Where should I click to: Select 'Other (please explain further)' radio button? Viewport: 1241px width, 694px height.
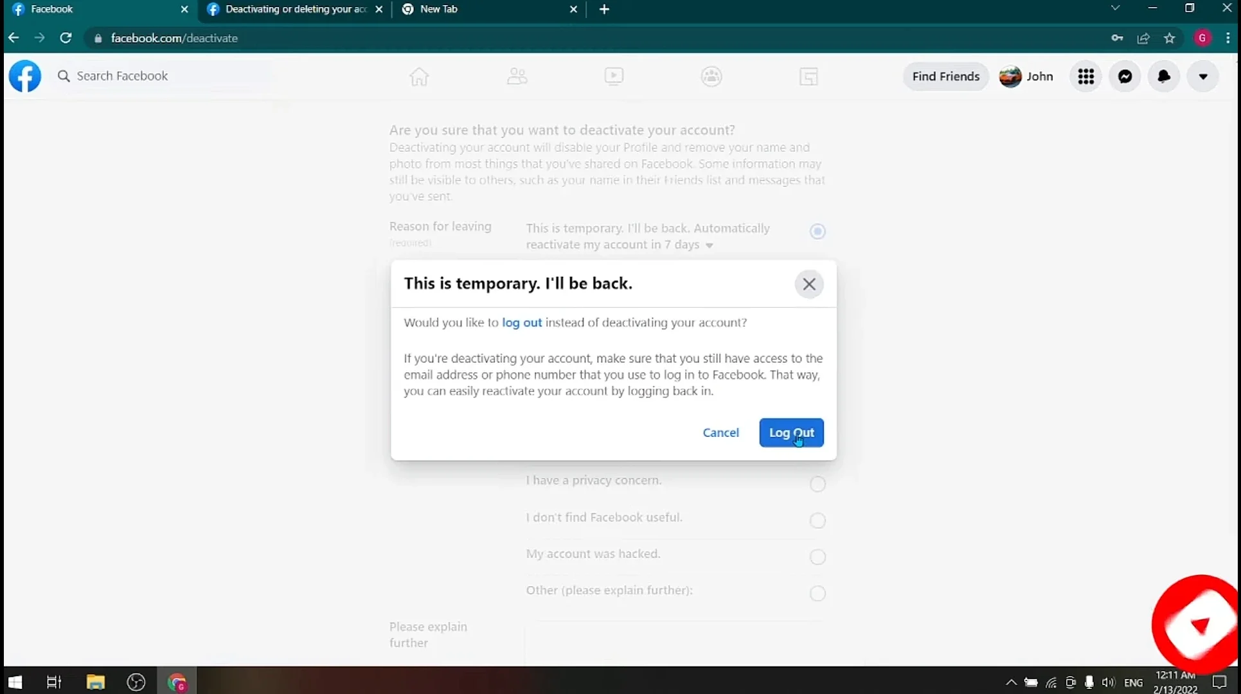click(817, 594)
